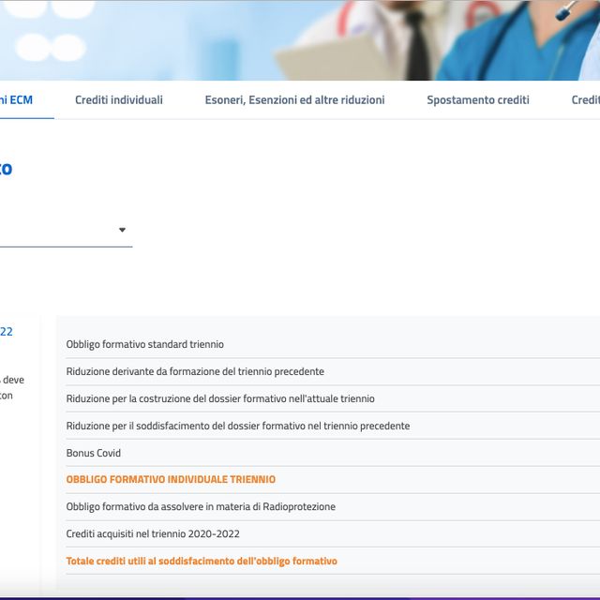Select the Radioprotezione obligation row
This screenshot has height=600, width=600.
click(201, 506)
